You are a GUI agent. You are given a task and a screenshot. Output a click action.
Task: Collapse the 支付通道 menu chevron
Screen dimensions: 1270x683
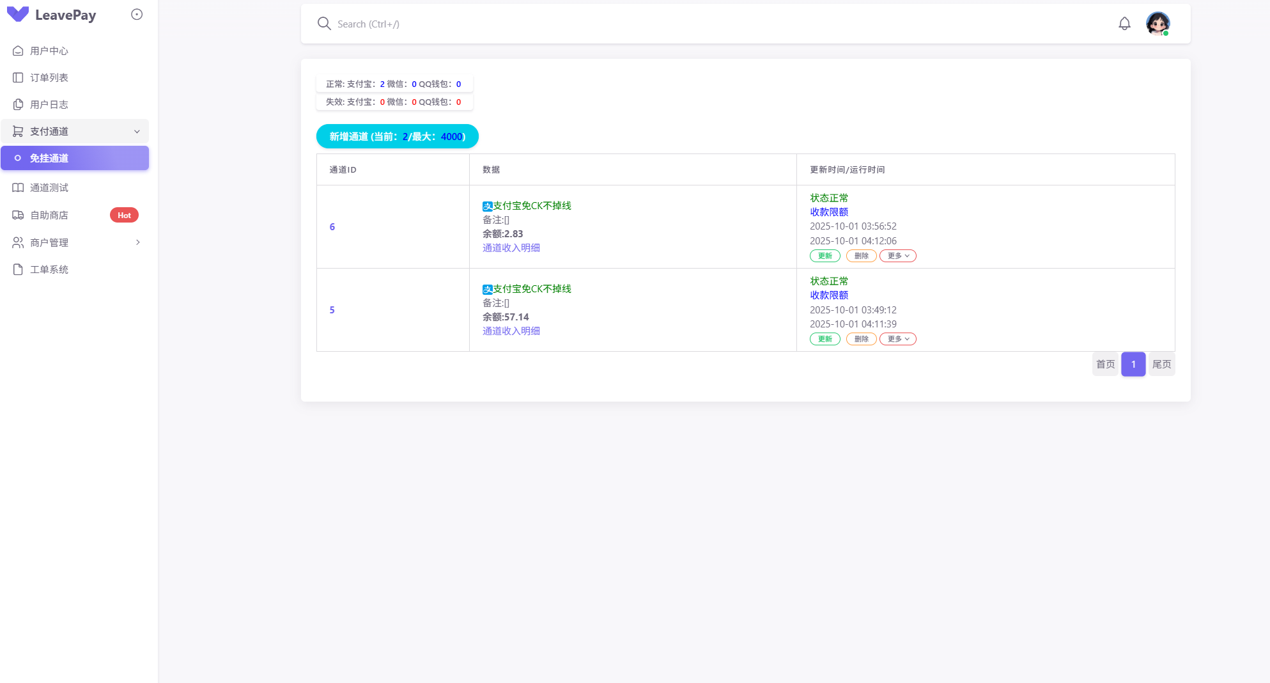tap(137, 132)
